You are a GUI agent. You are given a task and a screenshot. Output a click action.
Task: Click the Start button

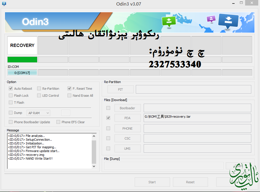(152, 182)
